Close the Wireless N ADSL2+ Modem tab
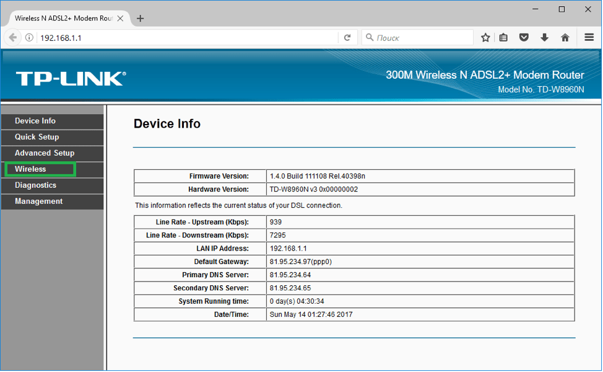 (121, 19)
